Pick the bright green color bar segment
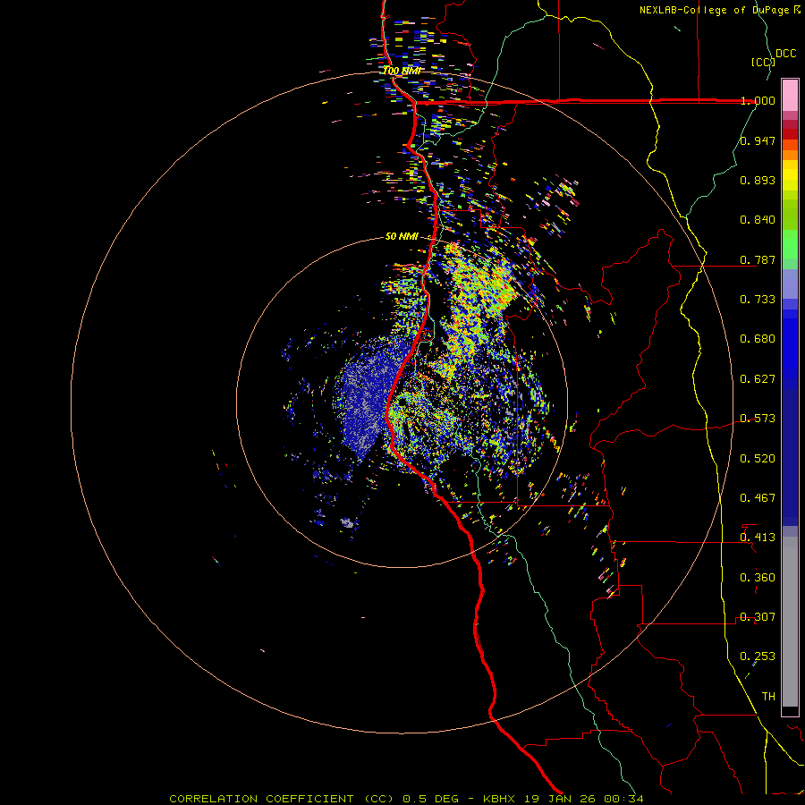Screen dimensions: 805x805 coord(790,244)
